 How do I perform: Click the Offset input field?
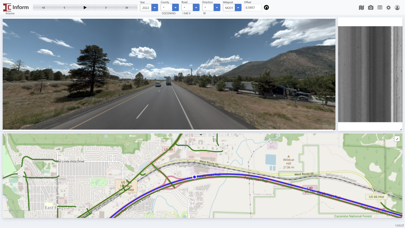[253, 8]
